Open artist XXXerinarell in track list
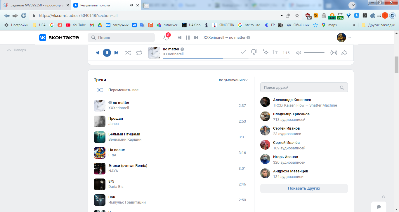399x212 pixels. (x=119, y=108)
